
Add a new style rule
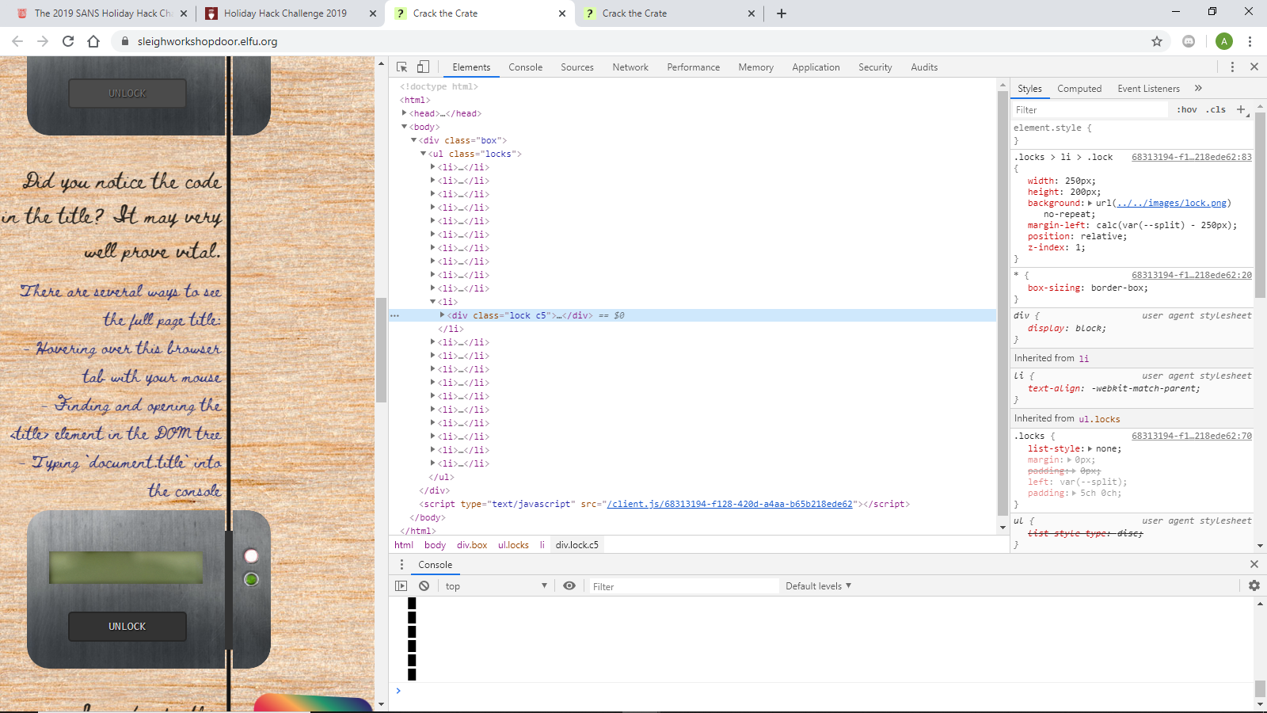click(x=1241, y=109)
